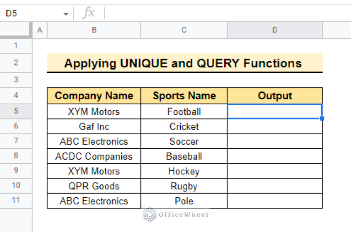The height and width of the screenshot is (232, 351).
Task: Select row 4 header
Action: [x=16, y=95]
